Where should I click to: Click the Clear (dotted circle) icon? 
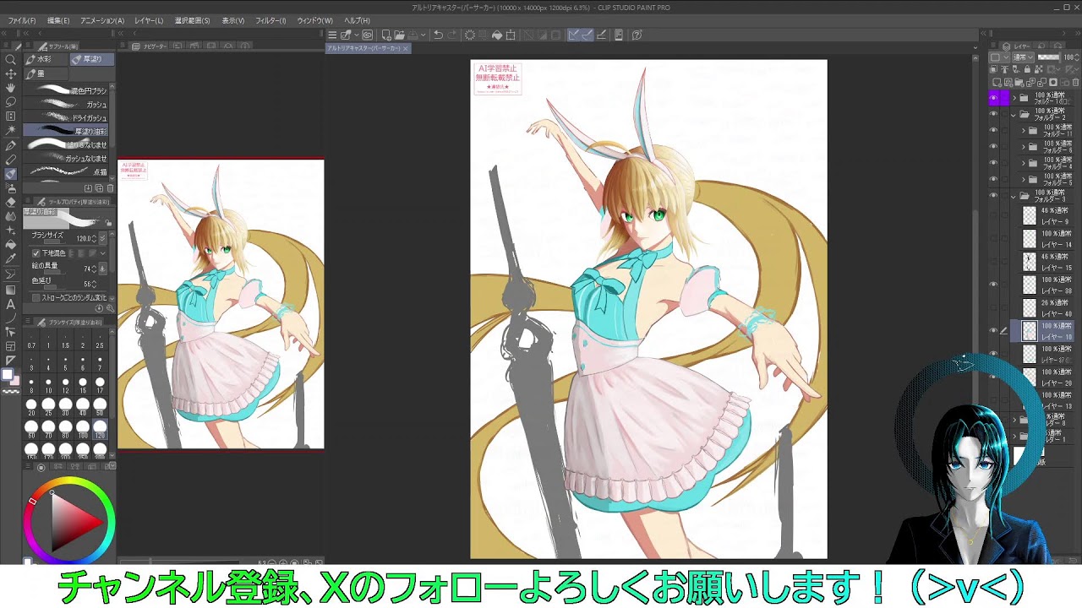point(469,35)
